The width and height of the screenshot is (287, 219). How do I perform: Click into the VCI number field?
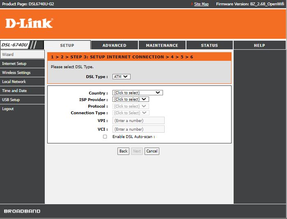[x=138, y=129]
